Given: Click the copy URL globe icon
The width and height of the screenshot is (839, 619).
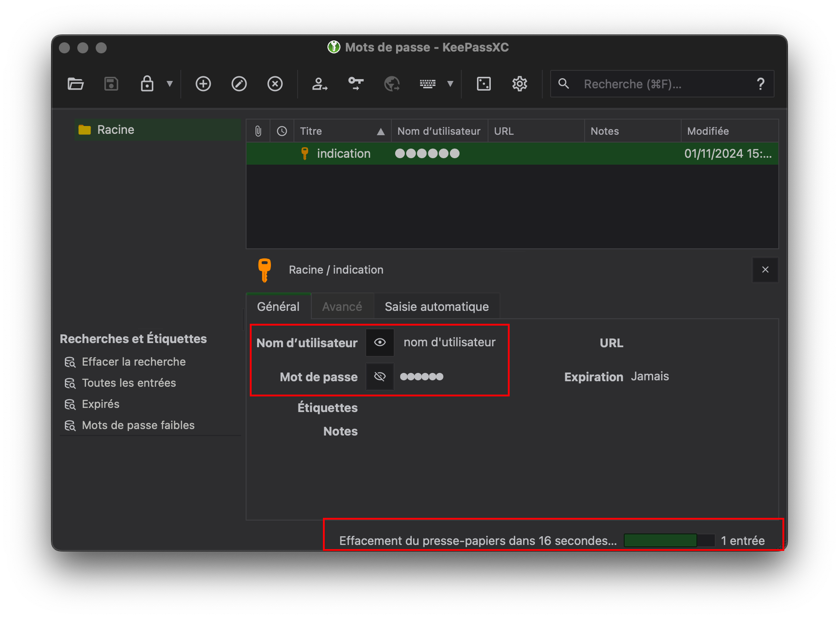Looking at the screenshot, I should click(391, 84).
